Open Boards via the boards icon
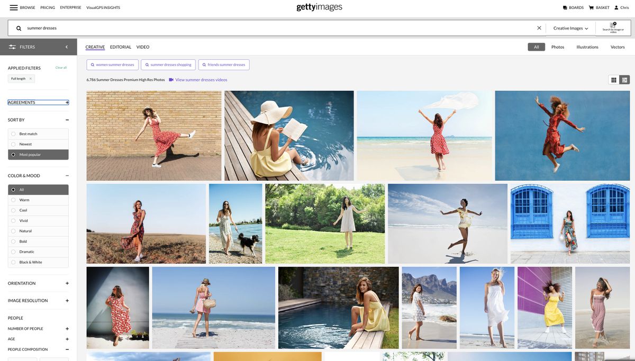 click(x=564, y=6)
